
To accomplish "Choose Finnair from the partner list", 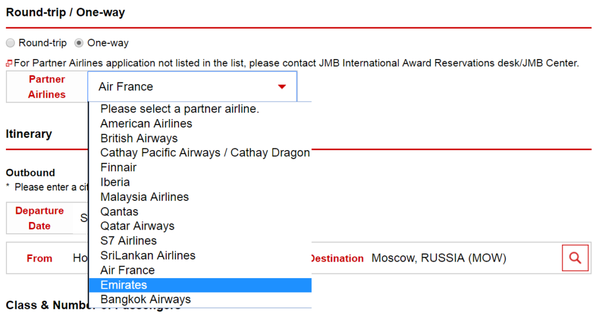I will 200,168.
